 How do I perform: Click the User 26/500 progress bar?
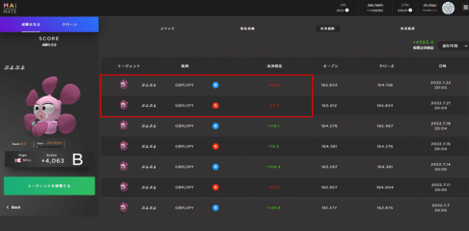coord(49,146)
